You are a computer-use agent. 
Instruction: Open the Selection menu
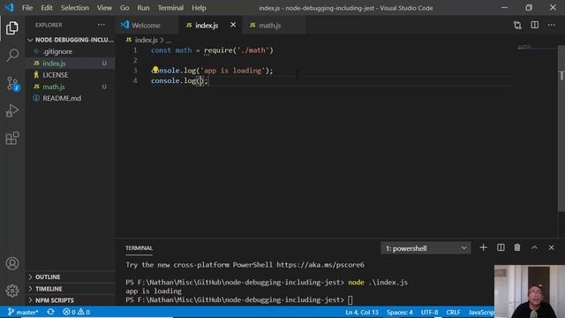pos(74,8)
